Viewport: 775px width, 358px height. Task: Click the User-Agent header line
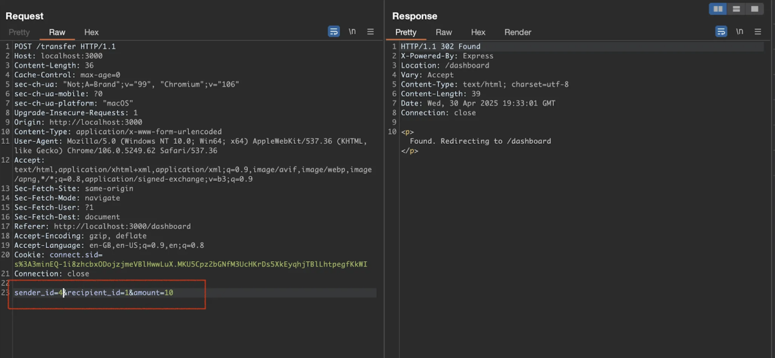pos(191,146)
